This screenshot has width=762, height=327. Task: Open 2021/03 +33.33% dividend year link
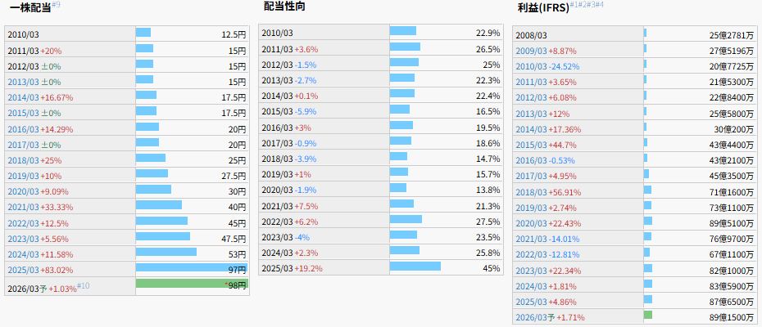click(23, 207)
